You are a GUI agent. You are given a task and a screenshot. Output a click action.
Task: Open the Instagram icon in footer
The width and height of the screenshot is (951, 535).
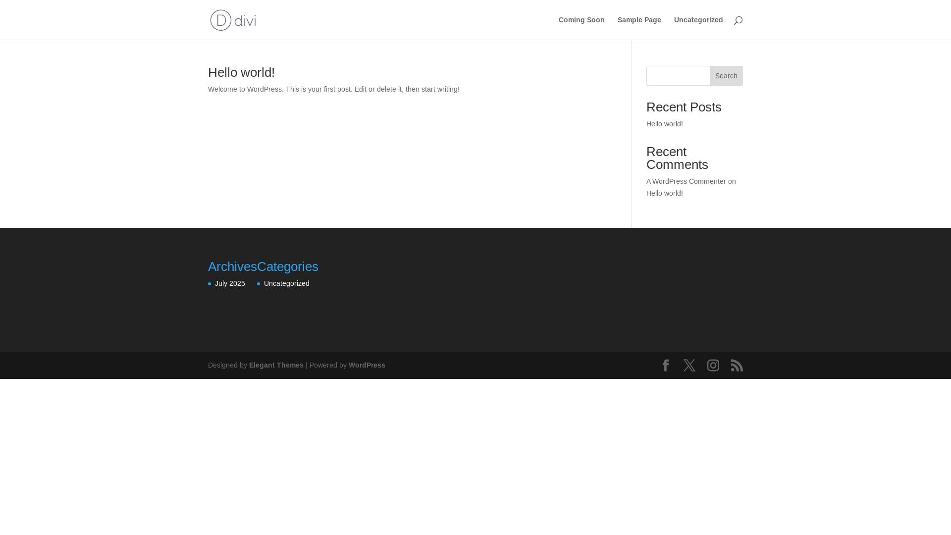713,366
